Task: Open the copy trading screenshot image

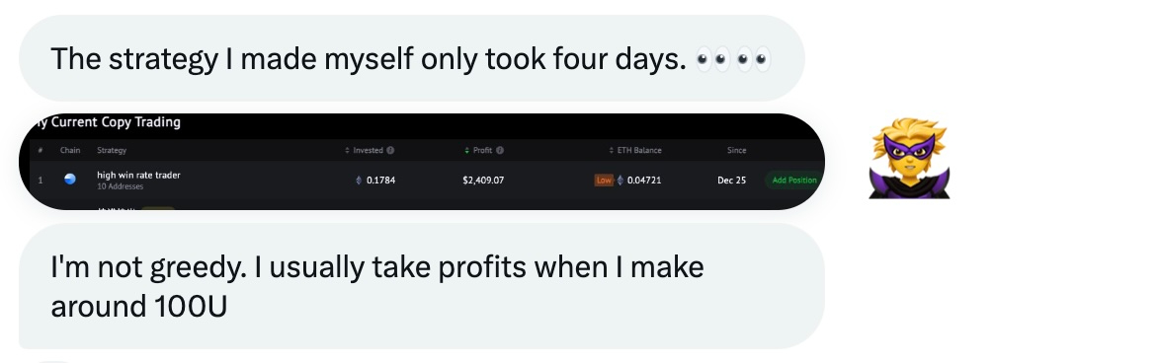Action: (x=422, y=162)
